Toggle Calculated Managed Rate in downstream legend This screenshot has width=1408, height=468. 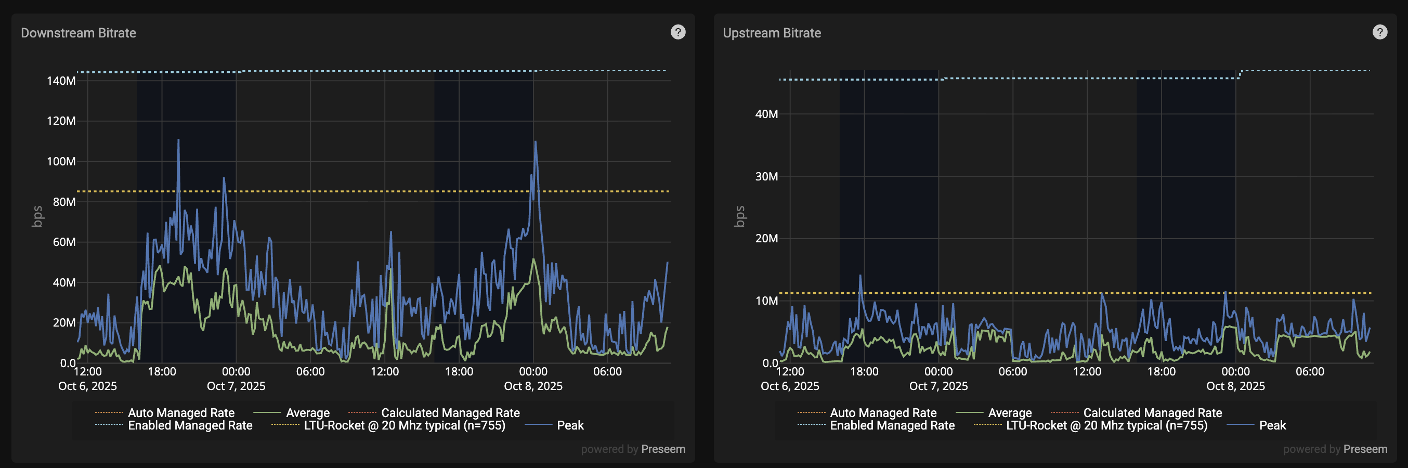coord(450,413)
